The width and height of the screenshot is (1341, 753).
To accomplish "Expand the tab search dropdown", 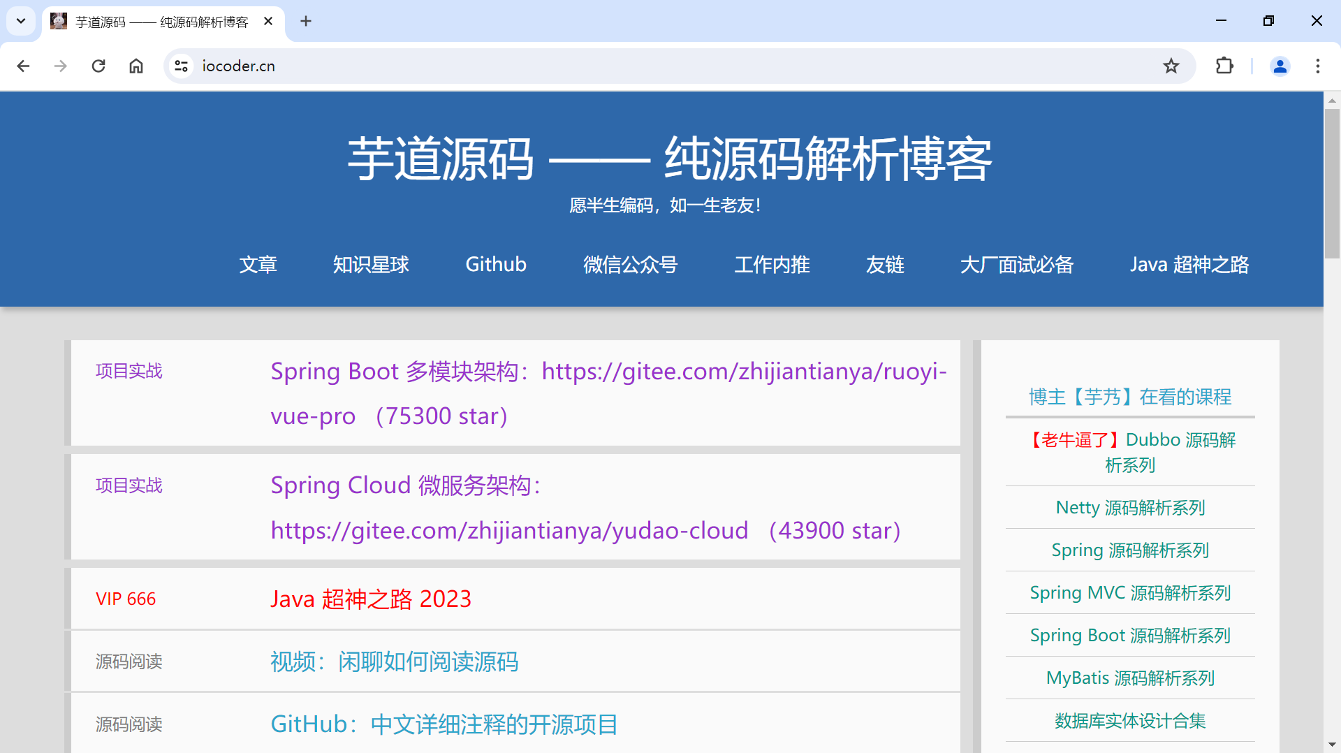I will point(21,21).
